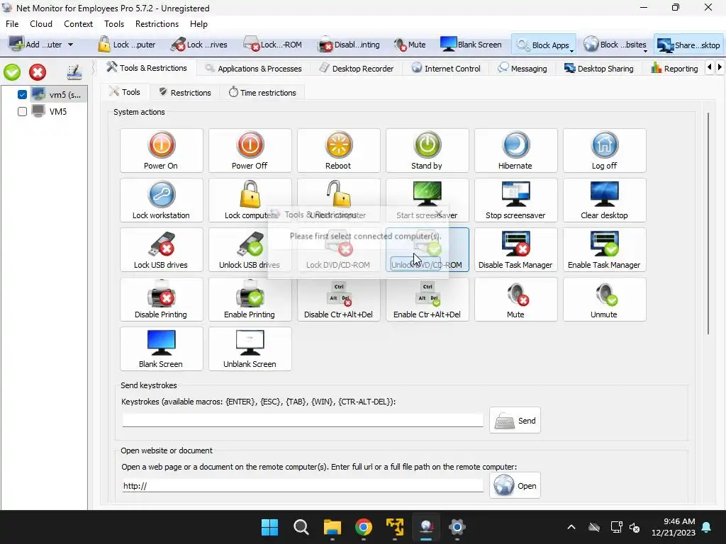Click the Unmute action
Viewport: 726px width, 544px height.
pos(604,300)
